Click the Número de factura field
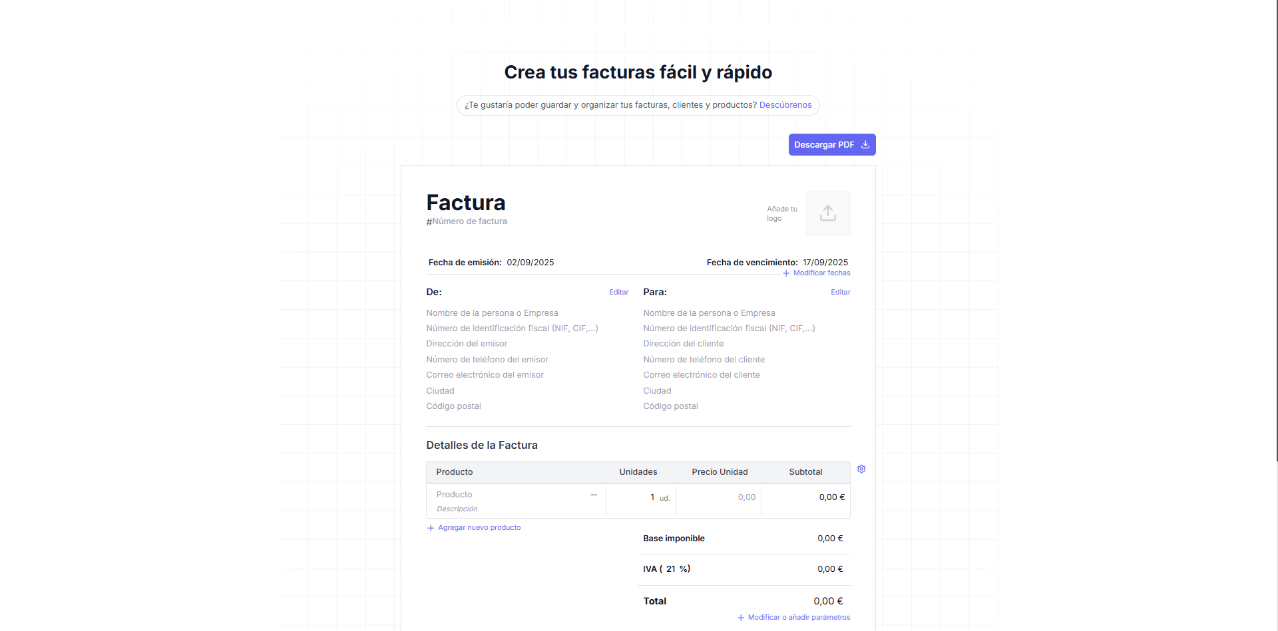This screenshot has width=1278, height=631. click(469, 221)
